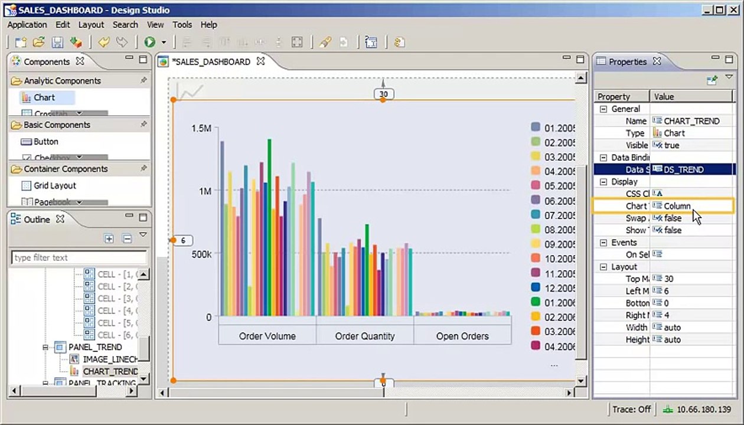This screenshot has height=425, width=744.
Task: Click the Open folder toolbar icon
Action: pyautogui.click(x=39, y=42)
